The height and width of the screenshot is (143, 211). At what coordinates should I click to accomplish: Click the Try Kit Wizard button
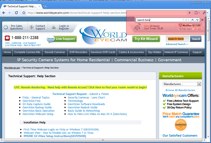tap(146, 39)
